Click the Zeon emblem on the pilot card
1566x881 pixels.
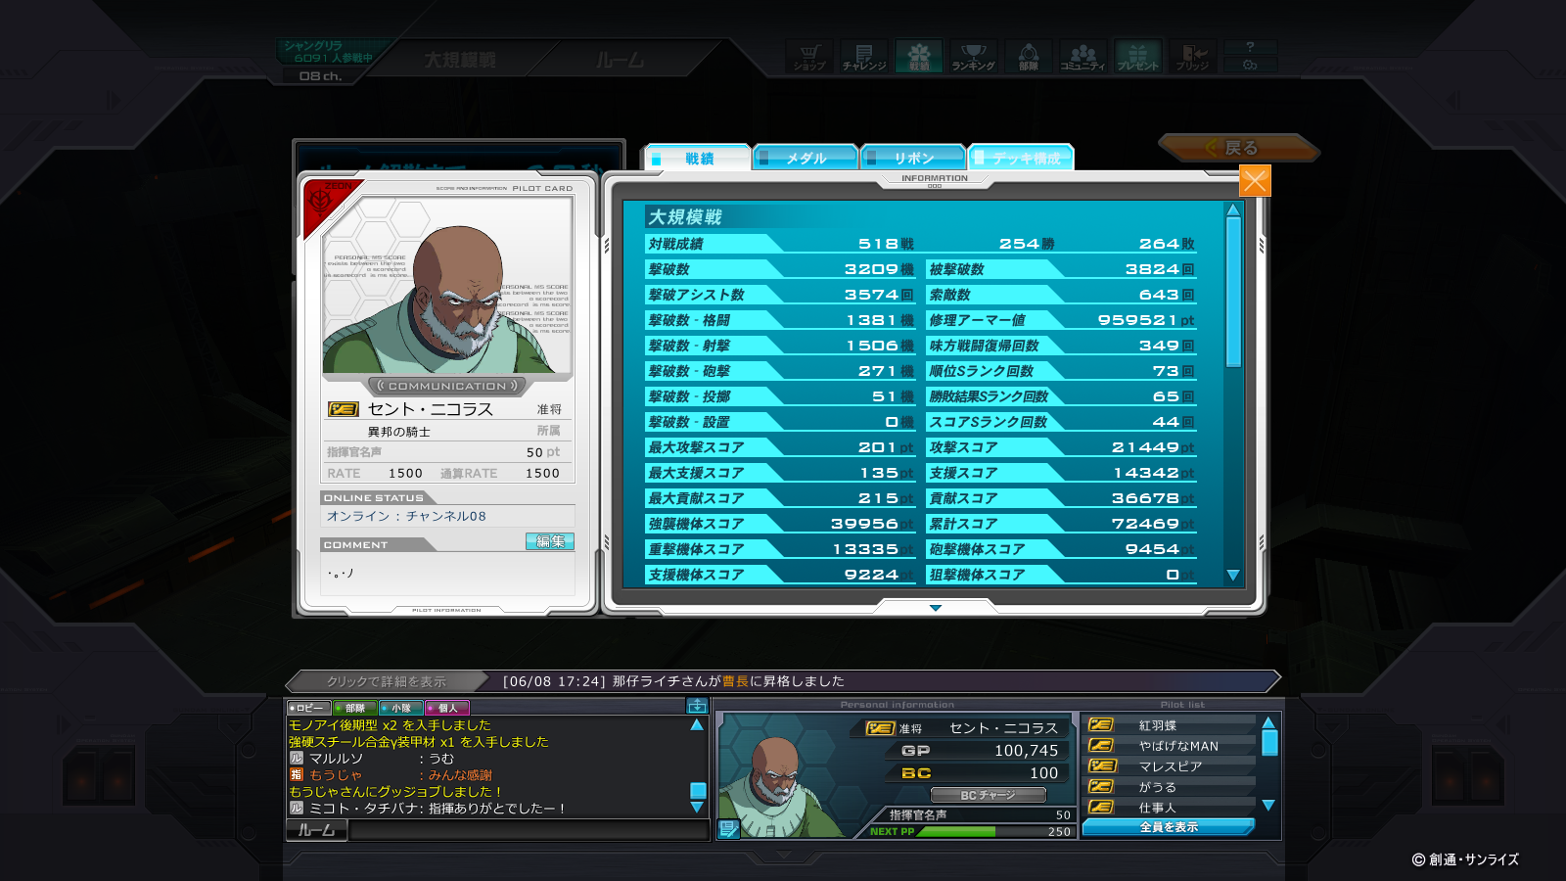coord(321,200)
